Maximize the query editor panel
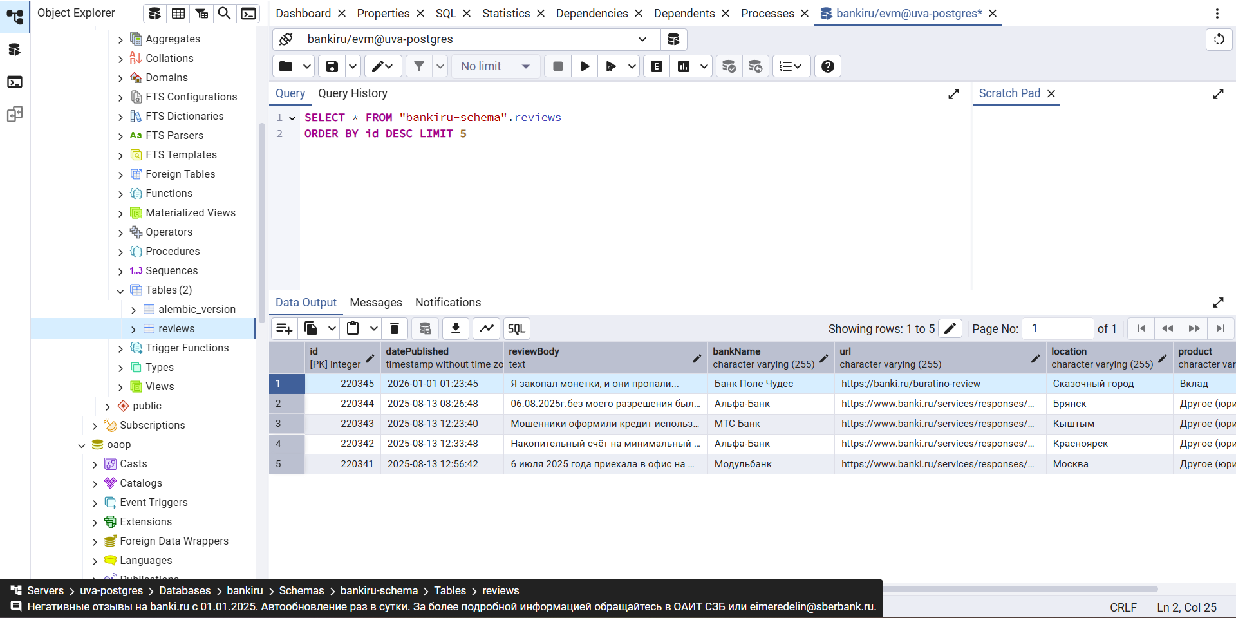The width and height of the screenshot is (1236, 618). click(x=953, y=94)
